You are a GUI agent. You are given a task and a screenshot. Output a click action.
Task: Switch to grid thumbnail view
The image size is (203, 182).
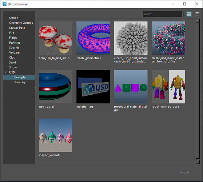[x=189, y=14]
